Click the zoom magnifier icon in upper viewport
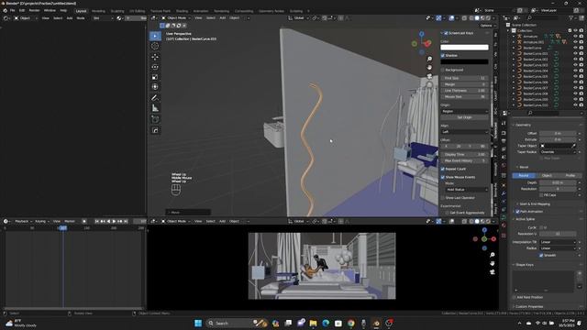The image size is (587, 330). pos(429,59)
